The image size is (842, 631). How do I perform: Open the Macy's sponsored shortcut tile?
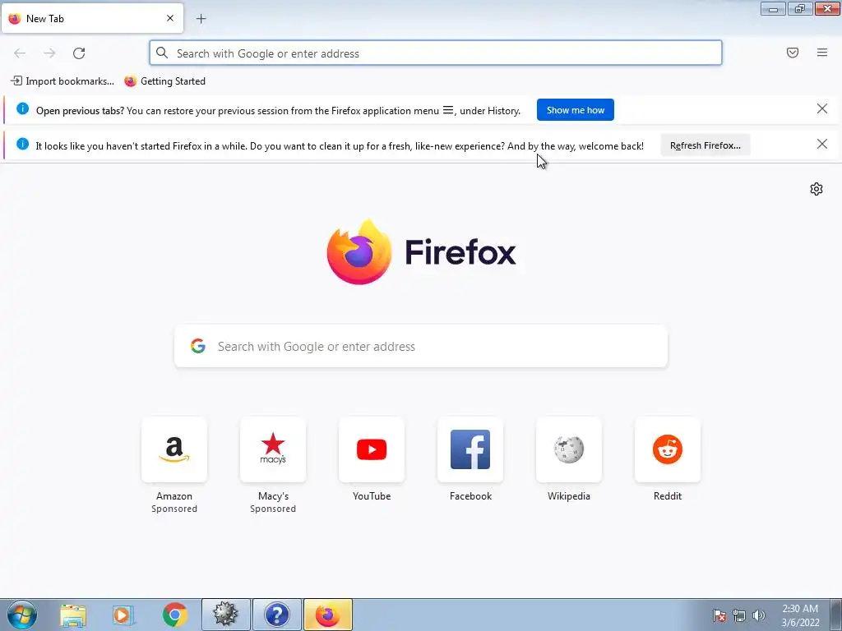[273, 449]
